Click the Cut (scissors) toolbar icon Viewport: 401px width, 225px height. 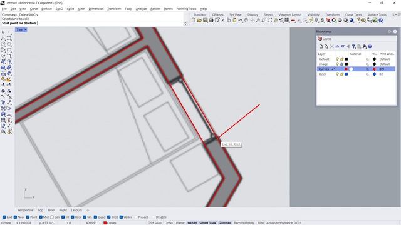tap(223, 21)
